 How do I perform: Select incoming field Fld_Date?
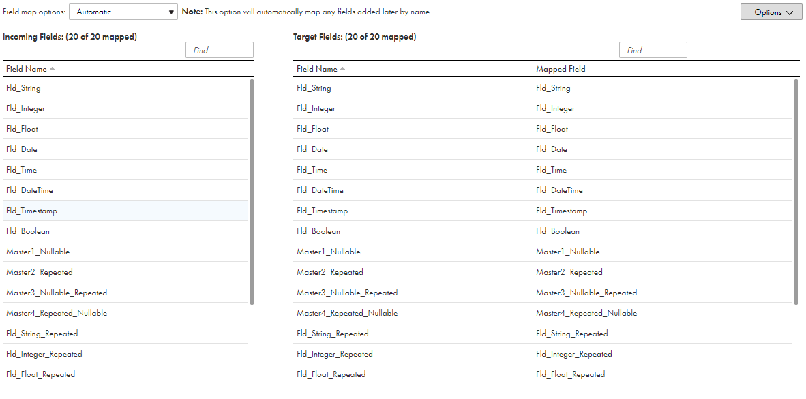click(22, 149)
